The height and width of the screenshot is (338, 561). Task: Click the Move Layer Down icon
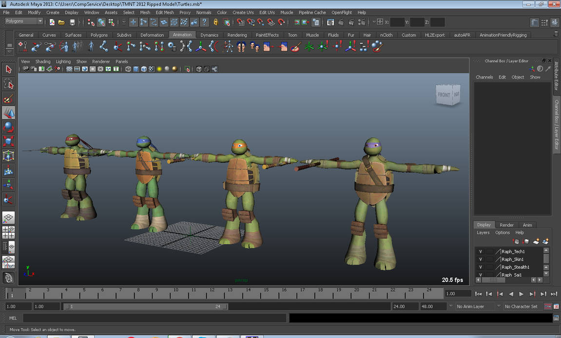point(526,242)
